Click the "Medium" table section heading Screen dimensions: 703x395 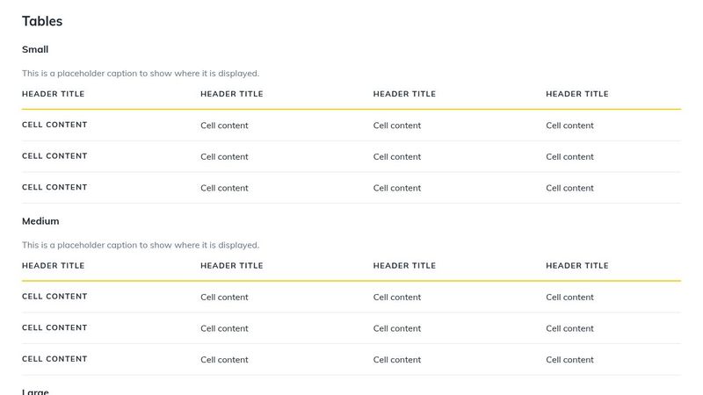pyautogui.click(x=40, y=221)
